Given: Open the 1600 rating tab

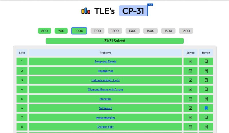Looking at the screenshot, I should pyautogui.click(x=186, y=31).
